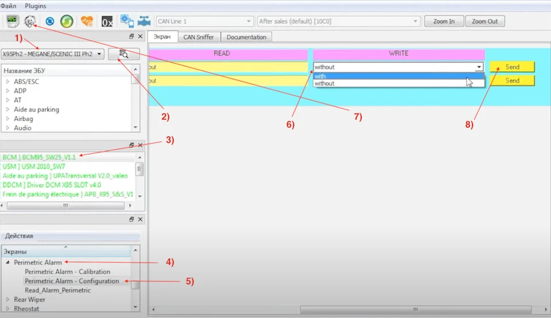The width and height of the screenshot is (551, 318).
Task: Expand the Aide au parking node arrow
Action: coord(7,109)
